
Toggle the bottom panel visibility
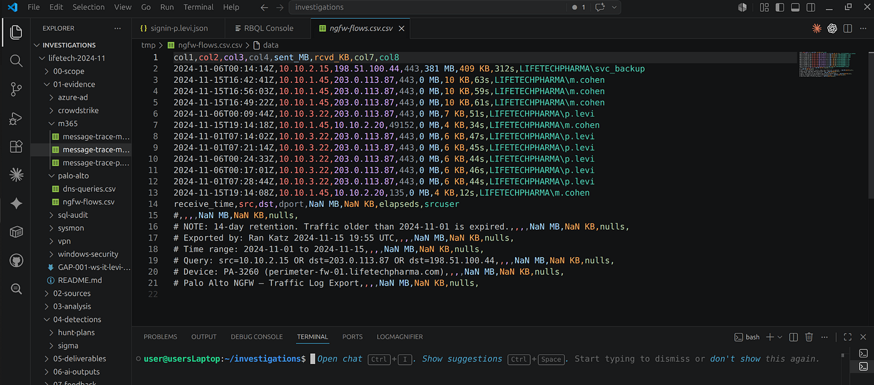795,7
